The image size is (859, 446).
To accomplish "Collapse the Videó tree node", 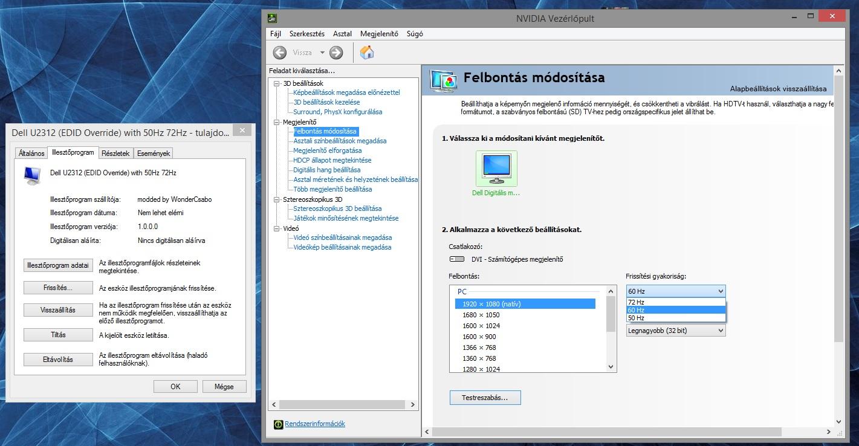I will coord(277,228).
